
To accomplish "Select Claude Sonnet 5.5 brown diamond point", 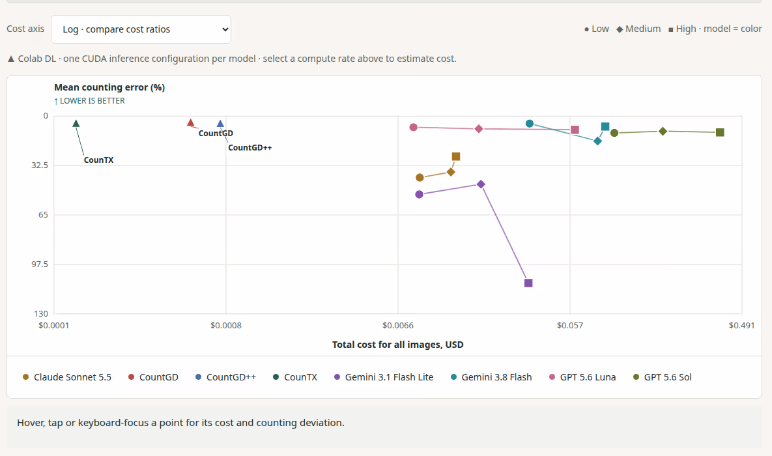I will tap(451, 172).
